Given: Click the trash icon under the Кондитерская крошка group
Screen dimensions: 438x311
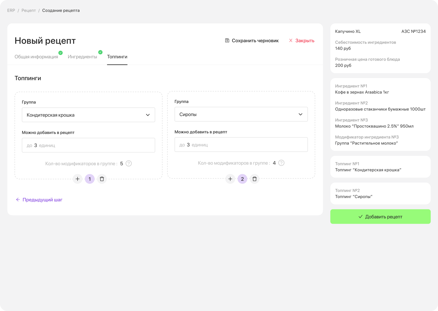Looking at the screenshot, I should pyautogui.click(x=102, y=179).
